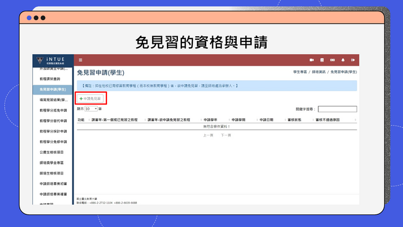Image resolution: width=403 pixels, height=227 pixels.
Task: Click 學生專區 breadcrumb link
Action: pyautogui.click(x=300, y=72)
